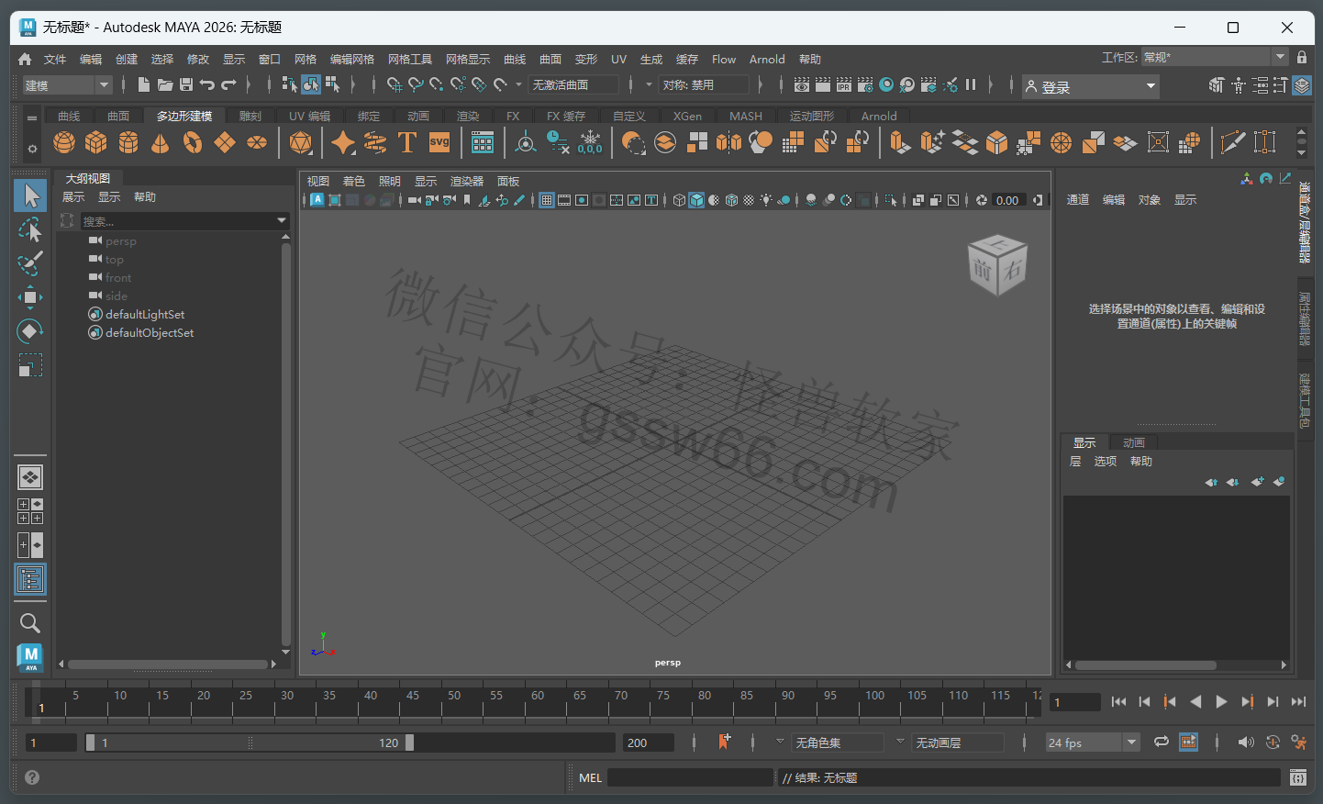Open the Arnold menu
1323x804 pixels.
click(767, 59)
